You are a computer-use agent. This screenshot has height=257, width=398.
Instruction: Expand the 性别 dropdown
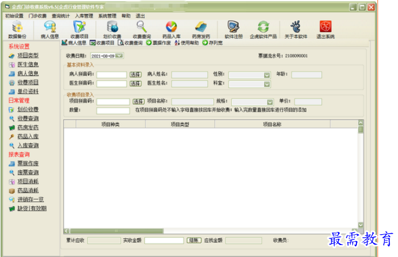[266, 75]
